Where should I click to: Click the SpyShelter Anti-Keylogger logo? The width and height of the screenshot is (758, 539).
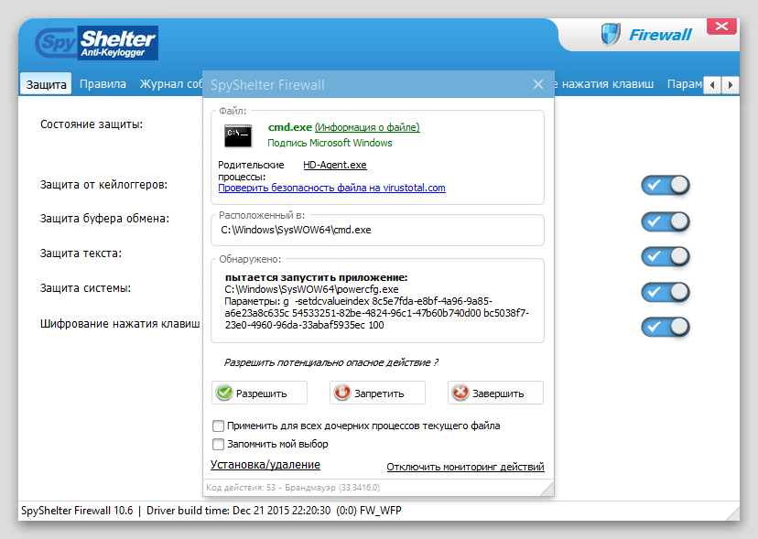[97, 43]
